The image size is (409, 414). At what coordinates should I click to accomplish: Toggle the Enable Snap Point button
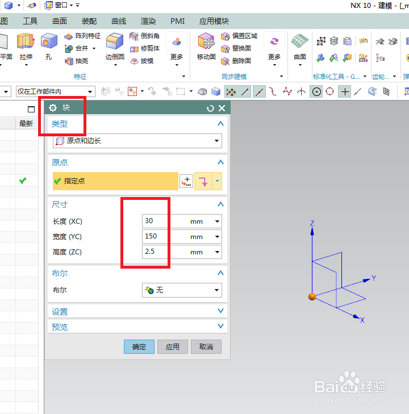(x=231, y=92)
